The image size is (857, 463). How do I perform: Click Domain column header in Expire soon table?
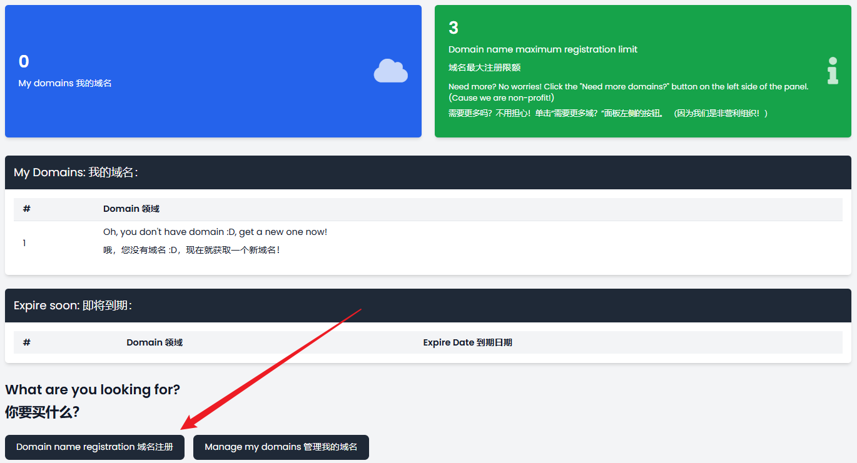coord(155,342)
